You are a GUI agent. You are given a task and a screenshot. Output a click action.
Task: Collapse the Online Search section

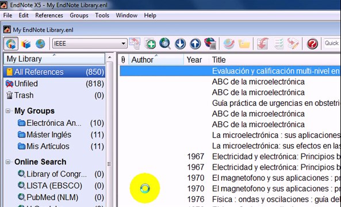click(8, 162)
